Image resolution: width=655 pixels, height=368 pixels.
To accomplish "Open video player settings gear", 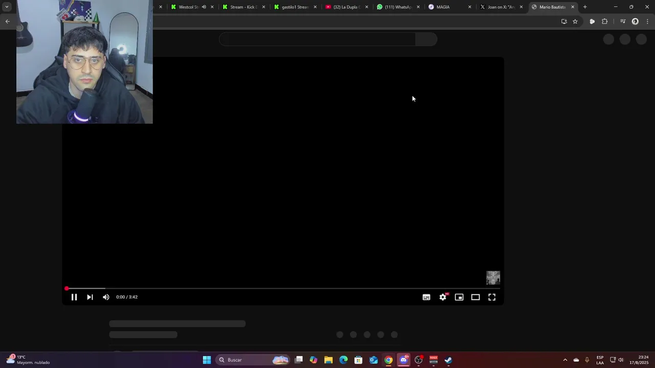I will pos(443,297).
